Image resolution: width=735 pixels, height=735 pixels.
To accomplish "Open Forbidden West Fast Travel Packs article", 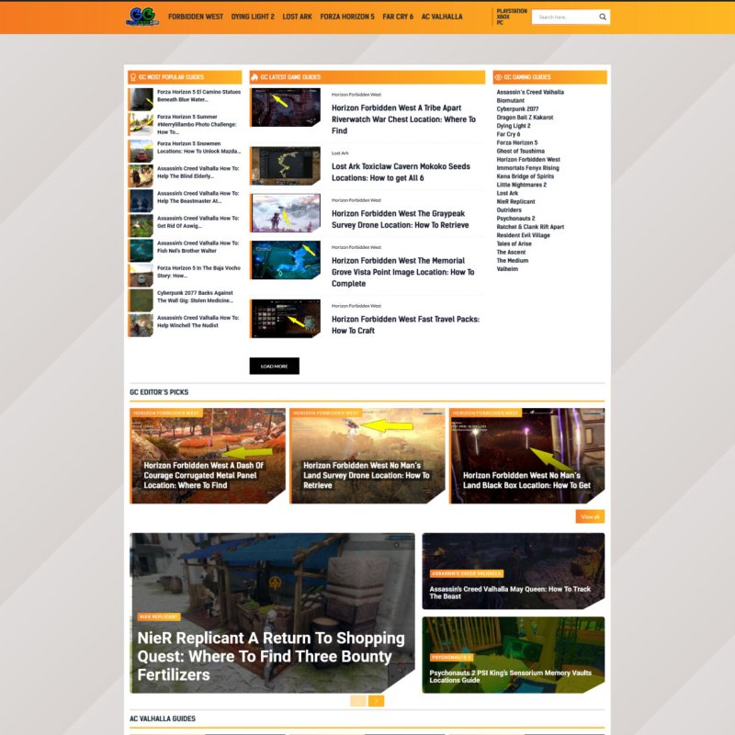I will click(x=405, y=324).
